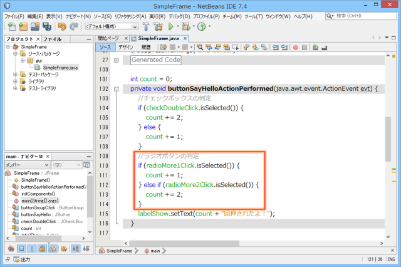The image size is (401, 267).
Task: Run the project with the green play icon
Action: click(x=170, y=26)
